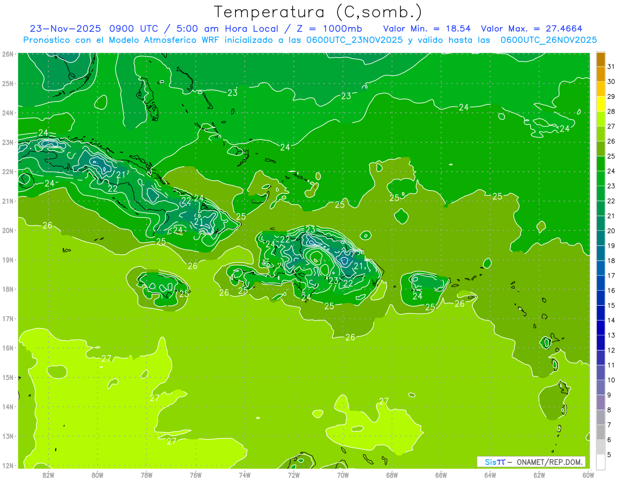Click the '72W' longitude axis label

[x=294, y=475]
